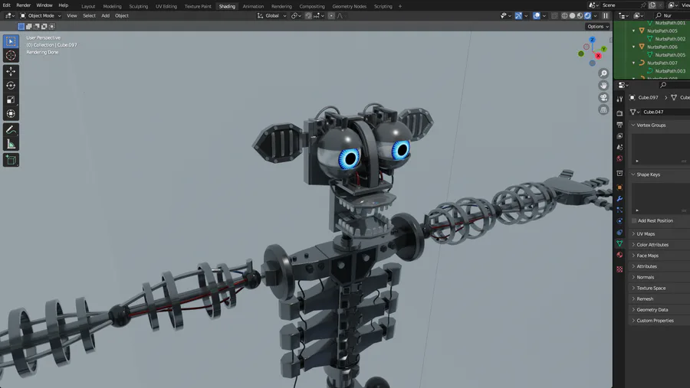
Task: Select the Annotate tool
Action: tap(11, 129)
